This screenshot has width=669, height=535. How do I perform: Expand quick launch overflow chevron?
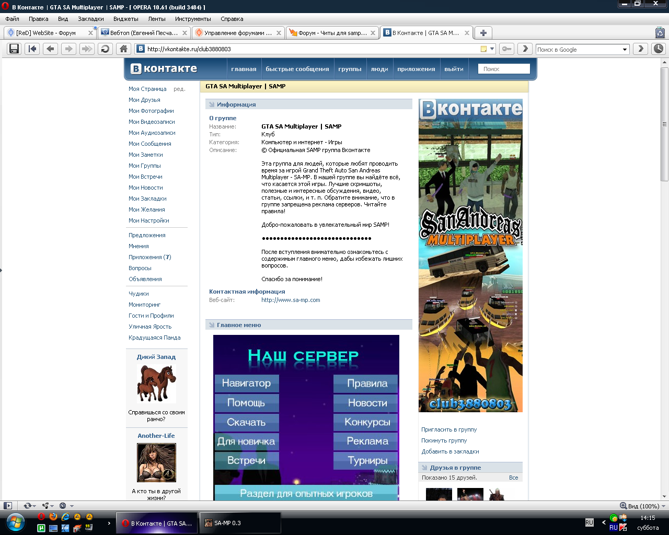tap(109, 522)
